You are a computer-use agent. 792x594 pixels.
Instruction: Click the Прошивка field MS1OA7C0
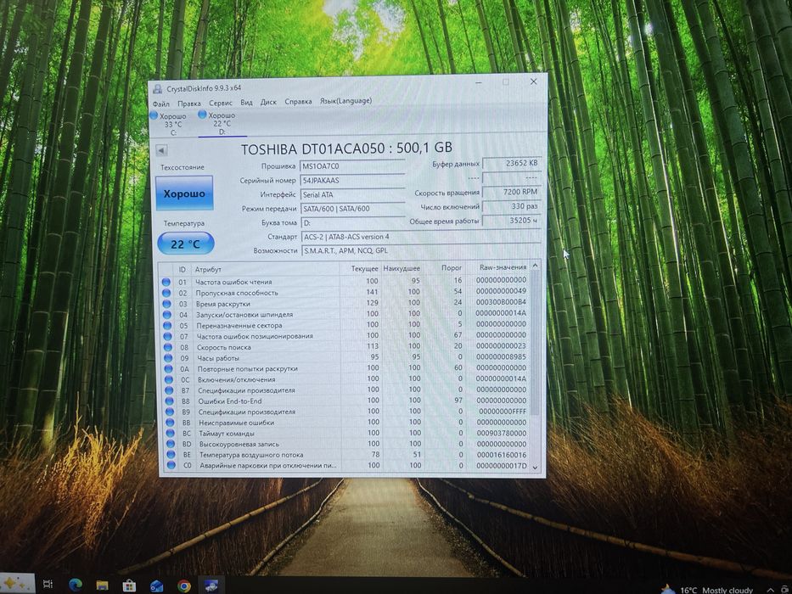(352, 166)
